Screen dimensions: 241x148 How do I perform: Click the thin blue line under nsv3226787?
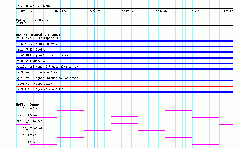click(x=125, y=75)
